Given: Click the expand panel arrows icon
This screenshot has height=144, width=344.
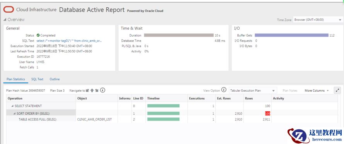Looking at the screenshot, I should [x=337, y=90].
